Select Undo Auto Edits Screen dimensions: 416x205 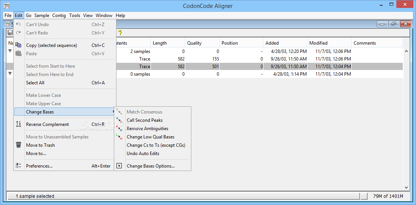point(152,153)
